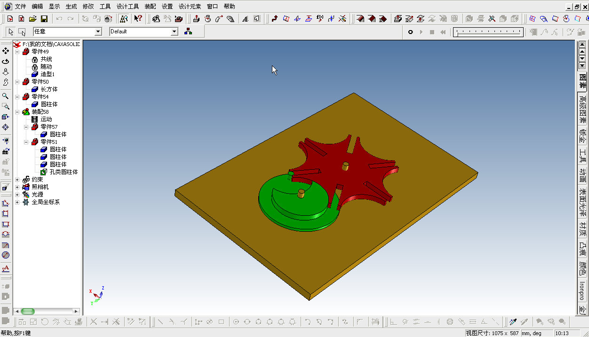
Task: Click the animation play button
Action: coord(421,32)
